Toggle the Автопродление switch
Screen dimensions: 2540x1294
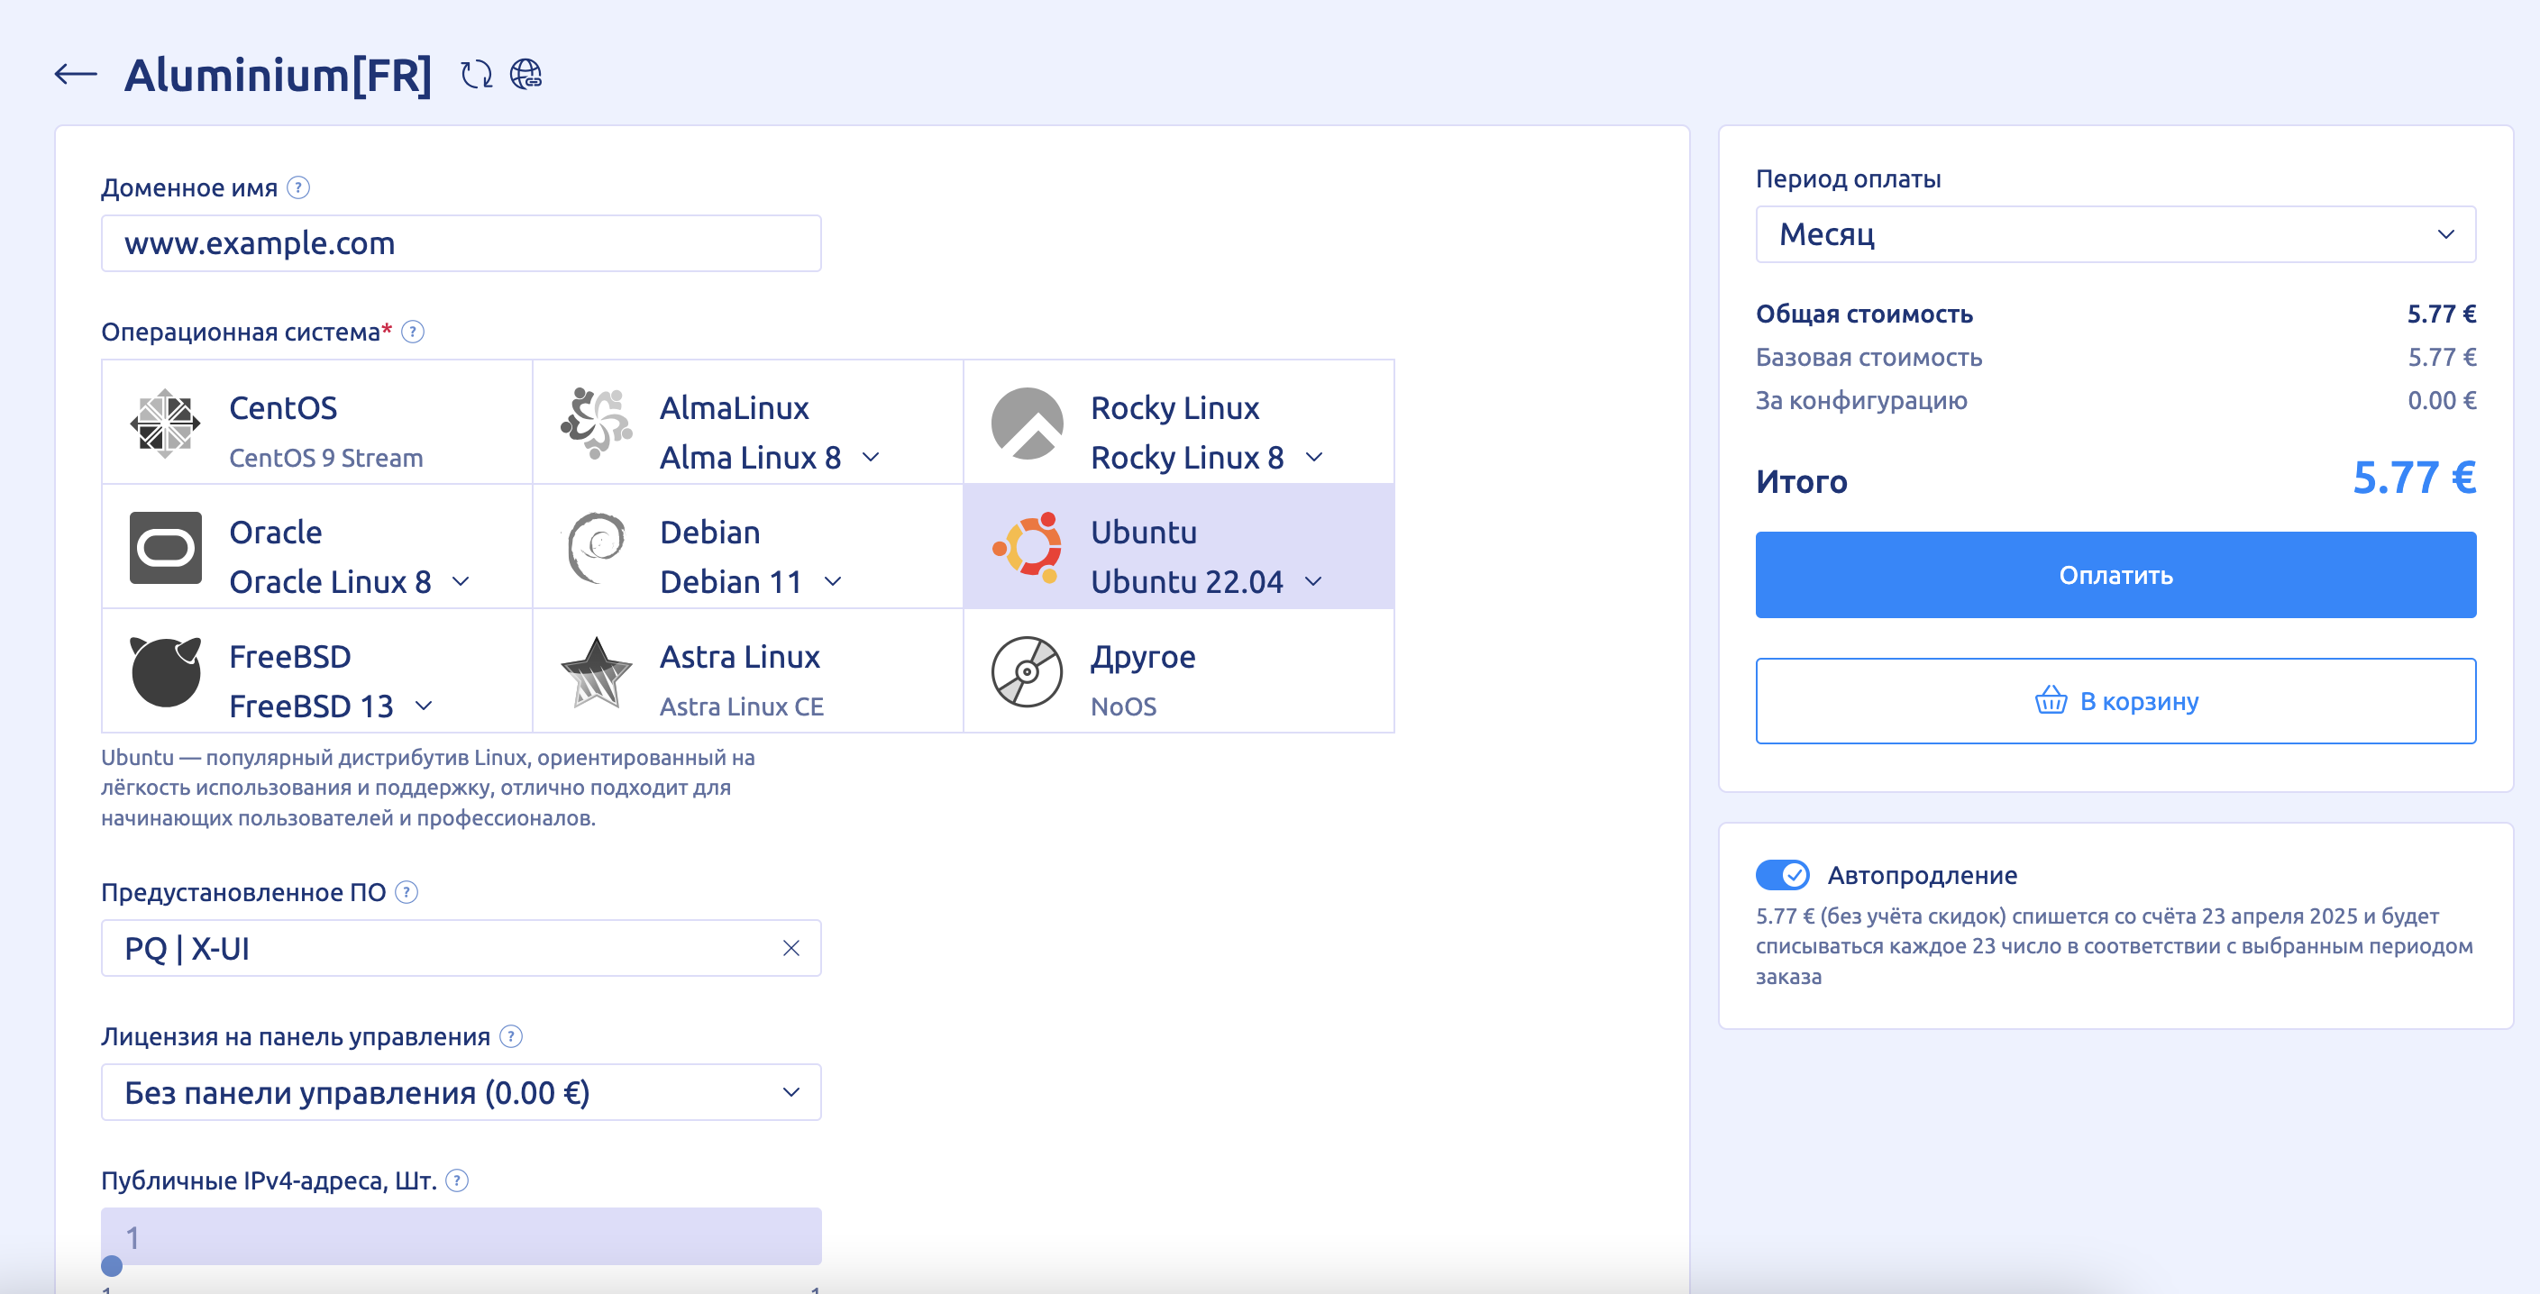[x=1782, y=874]
